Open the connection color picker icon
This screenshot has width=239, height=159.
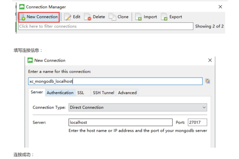pyautogui.click(x=207, y=81)
